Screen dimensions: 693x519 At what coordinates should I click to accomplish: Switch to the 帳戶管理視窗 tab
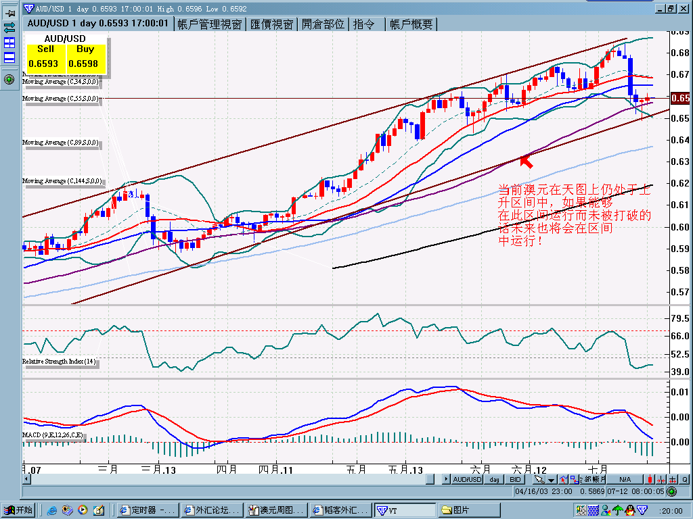point(210,24)
